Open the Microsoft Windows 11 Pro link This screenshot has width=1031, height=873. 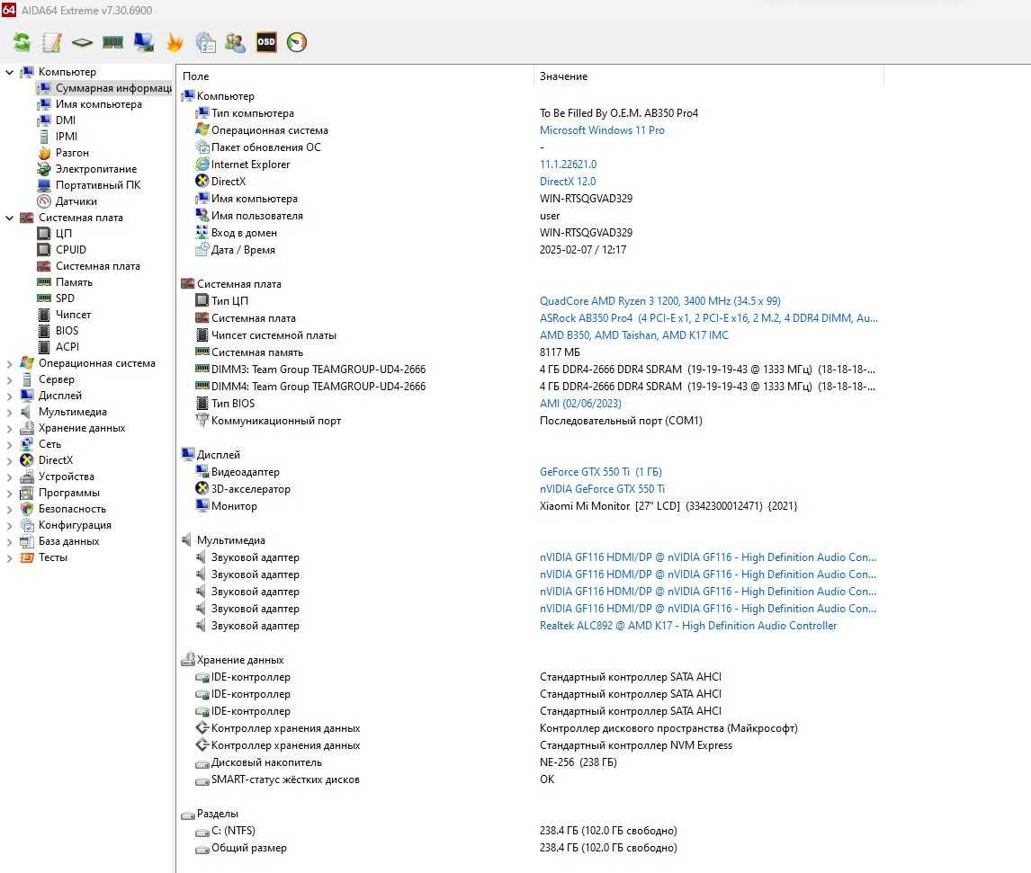602,130
